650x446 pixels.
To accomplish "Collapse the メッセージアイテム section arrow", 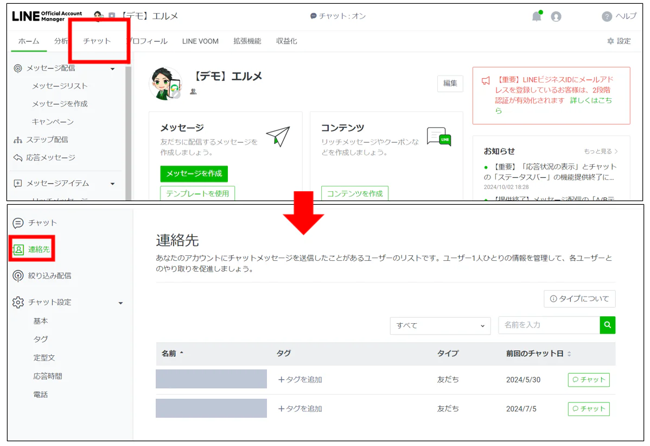I will coord(112,184).
